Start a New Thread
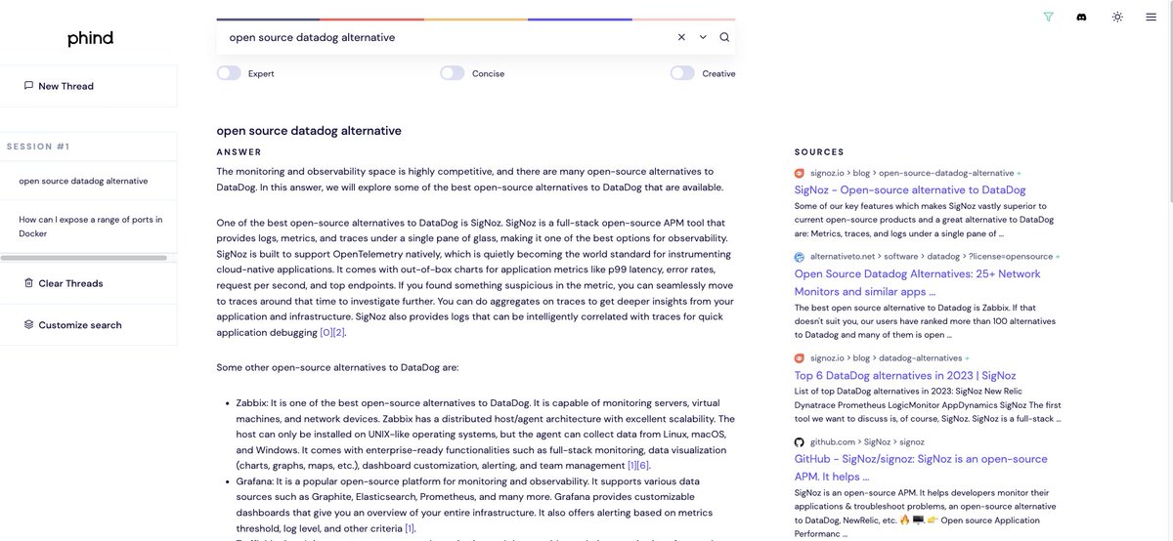1173x541 pixels. pyautogui.click(x=88, y=86)
